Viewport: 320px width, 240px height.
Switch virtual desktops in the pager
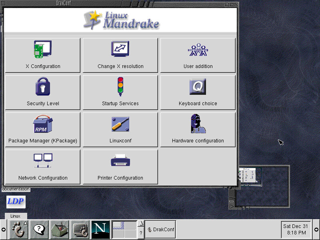tap(125, 229)
